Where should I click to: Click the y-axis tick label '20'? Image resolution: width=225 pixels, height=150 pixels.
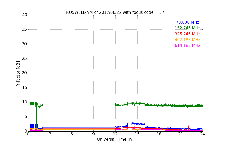coord(24,73)
